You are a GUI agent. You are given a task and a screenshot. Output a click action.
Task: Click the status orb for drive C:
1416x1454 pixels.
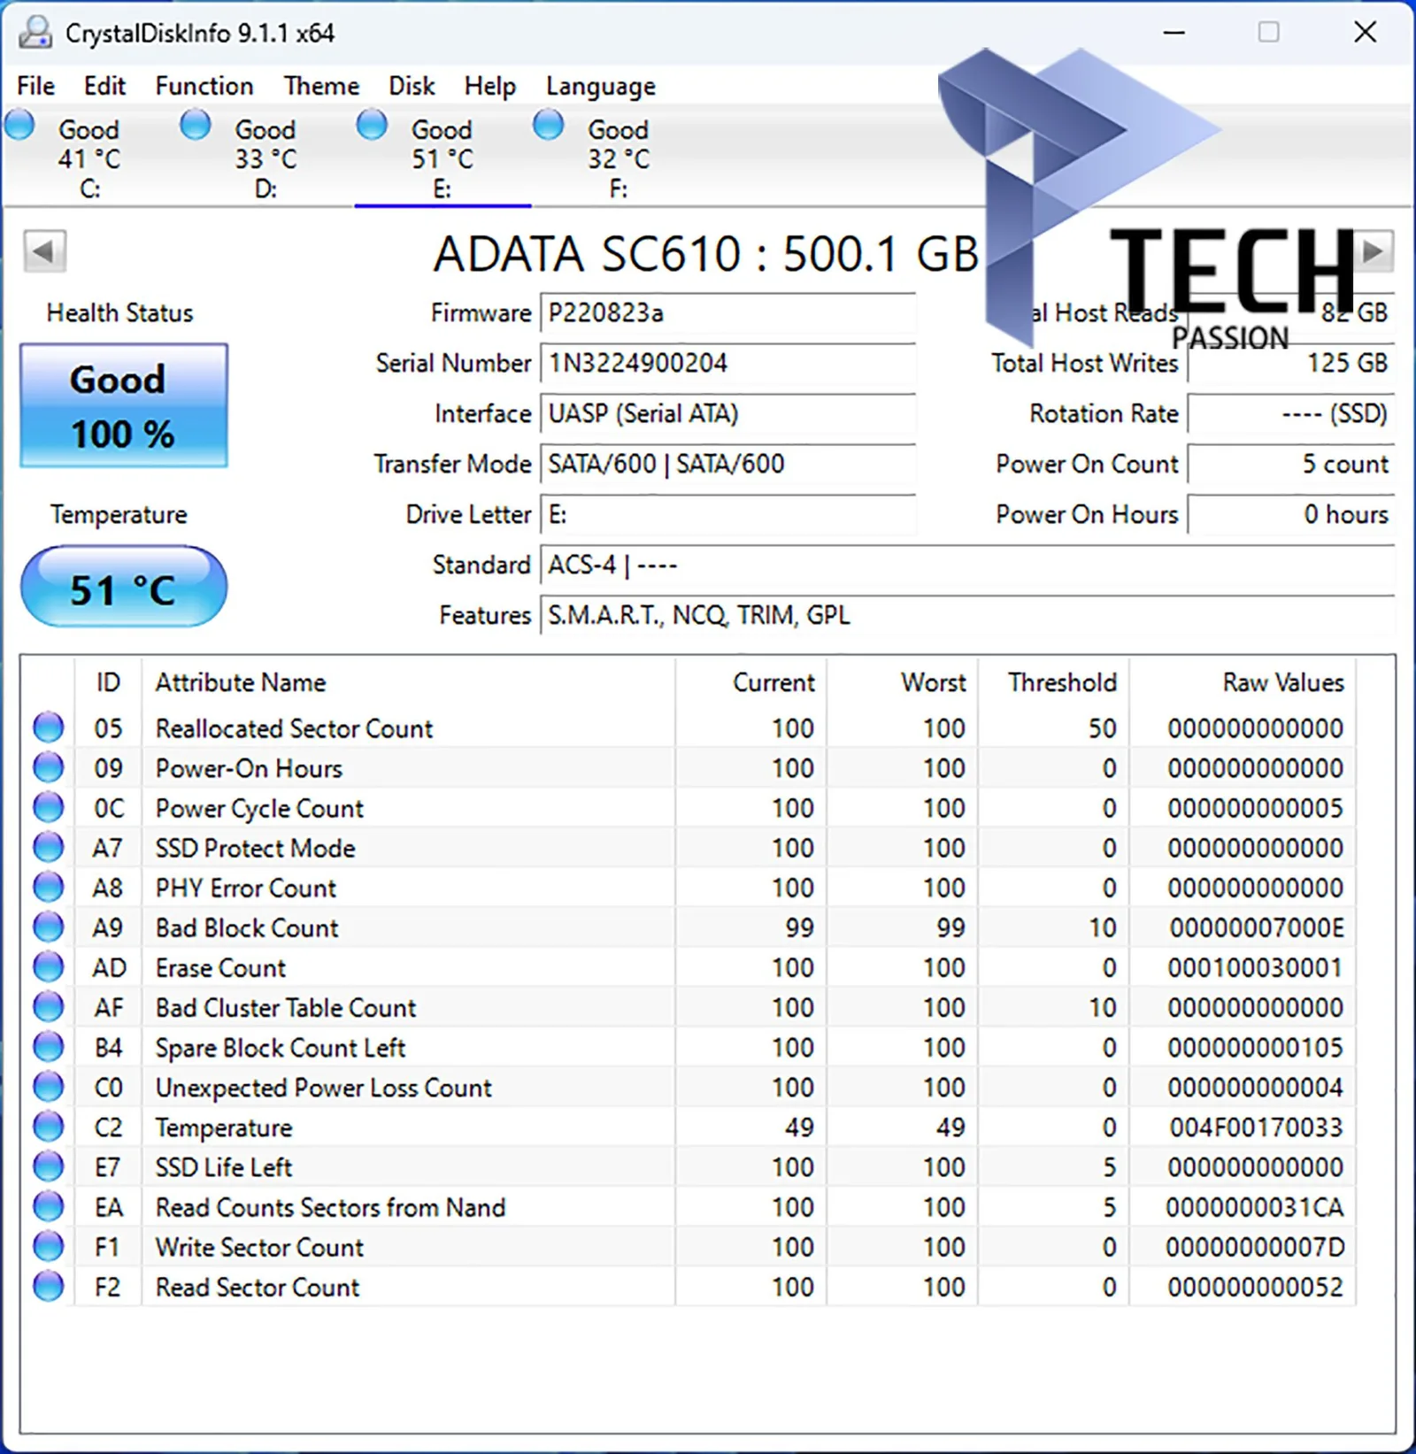[19, 125]
